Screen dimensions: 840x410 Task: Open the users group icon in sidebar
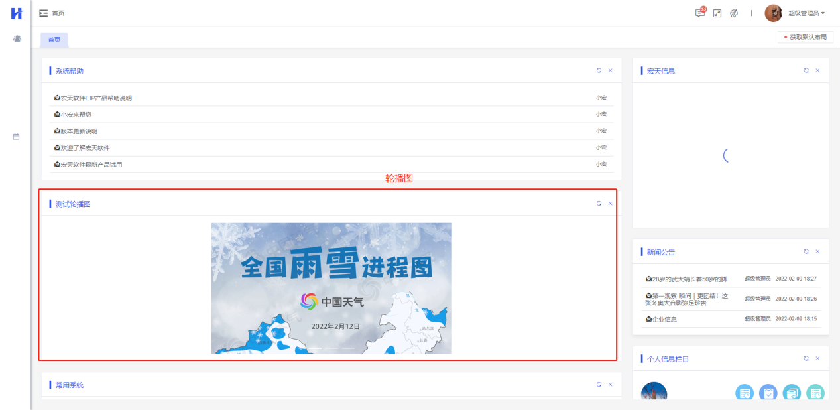[17, 38]
